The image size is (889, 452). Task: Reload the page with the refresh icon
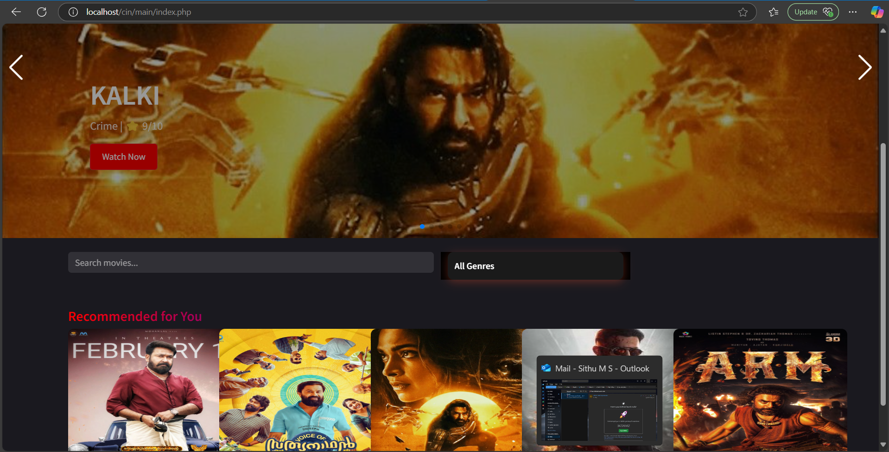[x=42, y=12]
